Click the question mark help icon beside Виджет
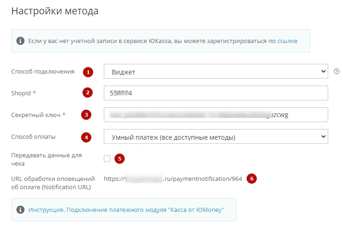 click(x=337, y=72)
